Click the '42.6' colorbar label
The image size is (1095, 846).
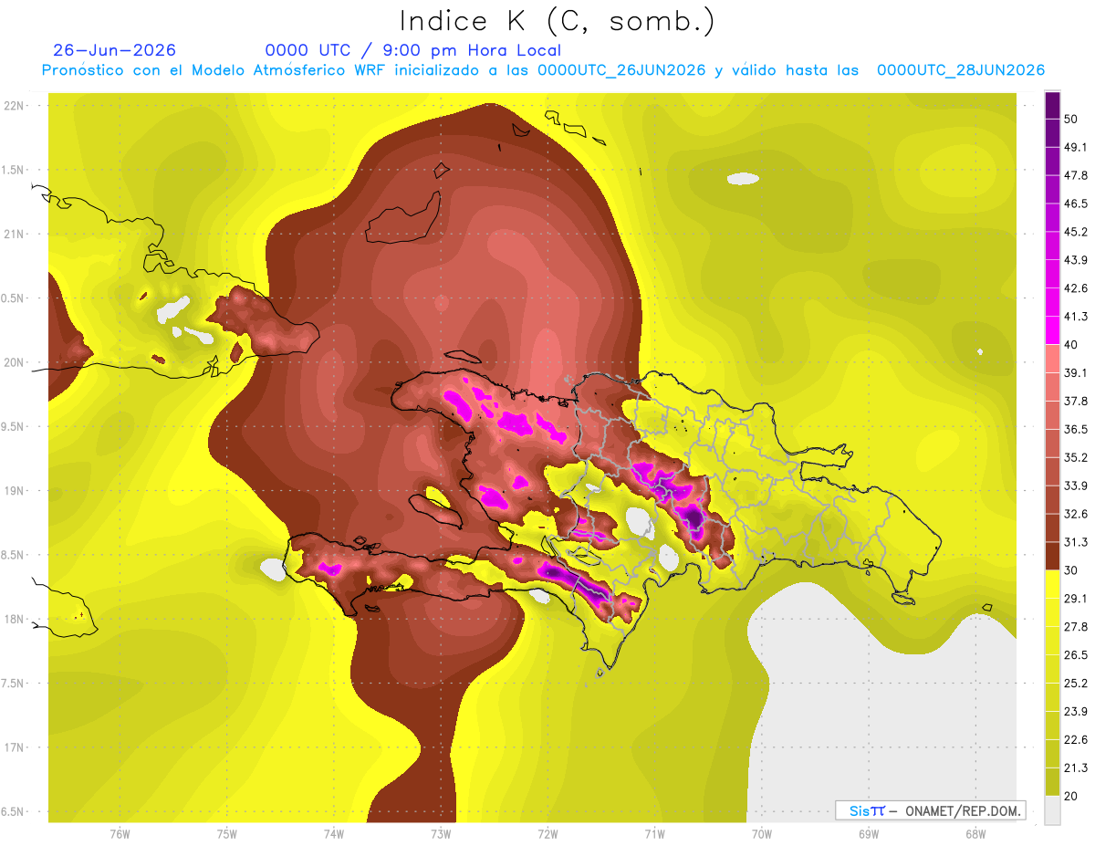(1077, 288)
